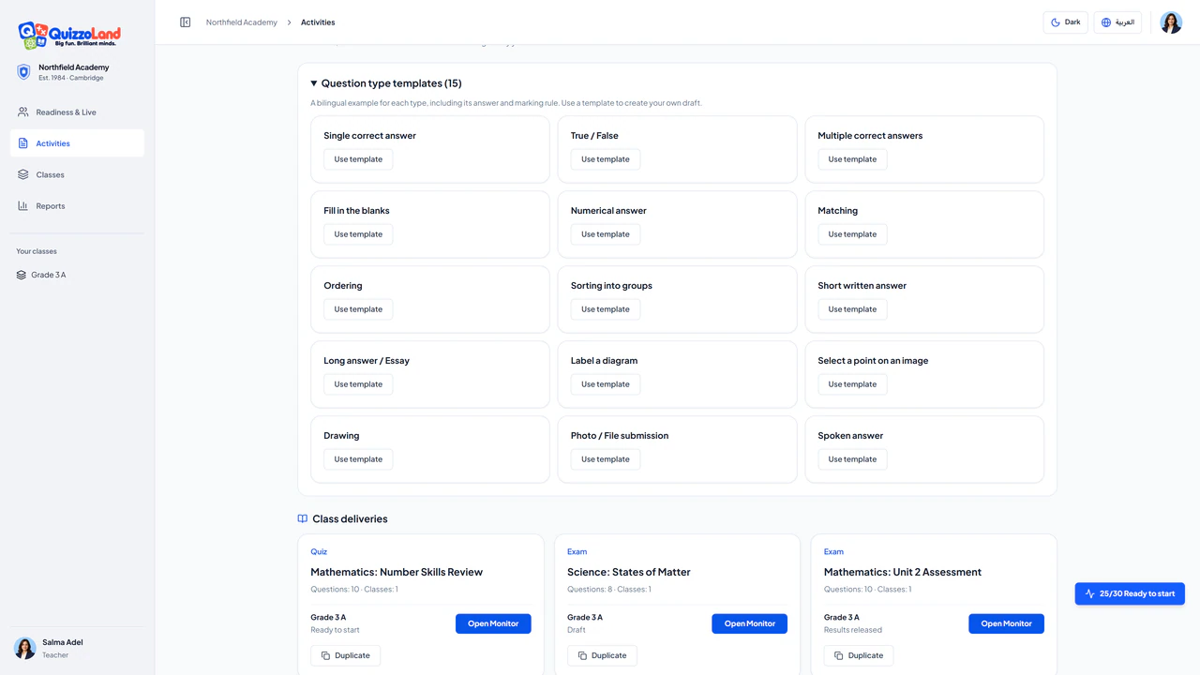
Task: Click Your classes sidebar heading
Action: tap(37, 251)
